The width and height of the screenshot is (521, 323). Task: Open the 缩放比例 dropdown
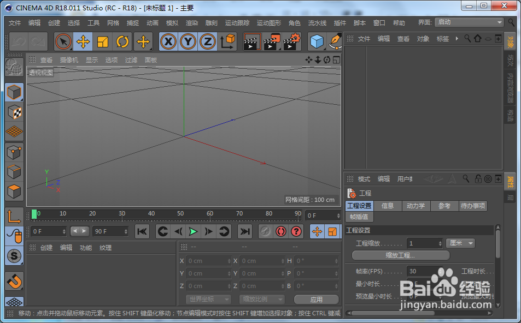262,299
